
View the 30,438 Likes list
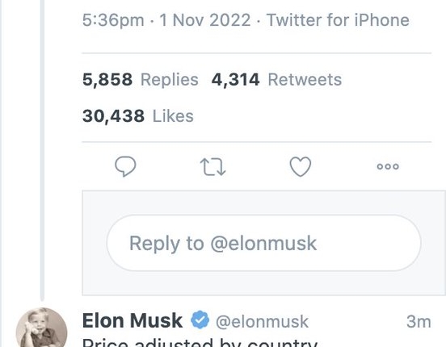pyautogui.click(x=138, y=116)
